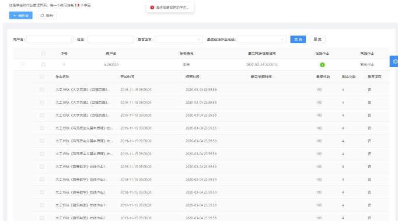
Task: Click the blue 做作业 button
Action: pos(21,16)
